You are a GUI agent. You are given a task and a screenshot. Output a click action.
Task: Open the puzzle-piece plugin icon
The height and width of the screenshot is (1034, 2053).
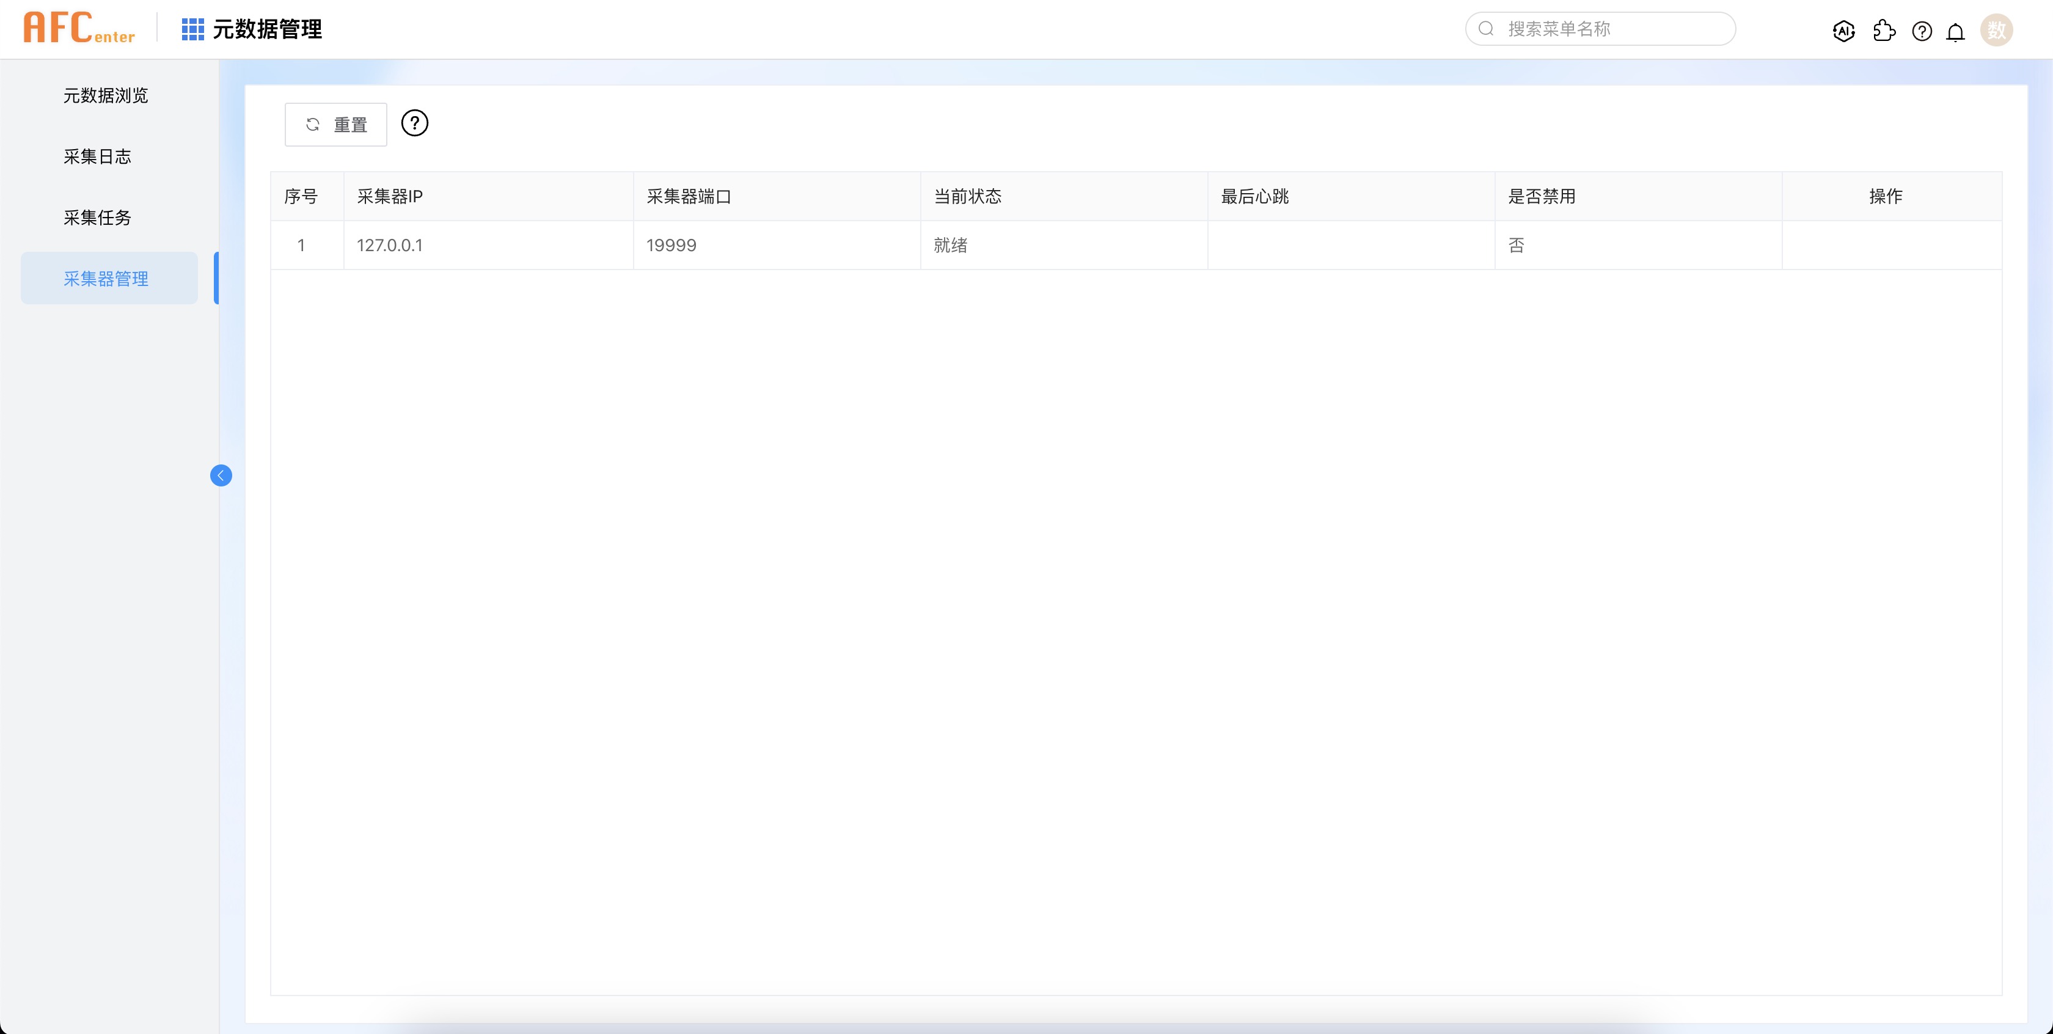[1884, 31]
